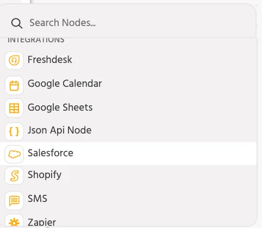262x228 pixels.
Task: Click the Freshdesk headset icon
Action: point(14,60)
